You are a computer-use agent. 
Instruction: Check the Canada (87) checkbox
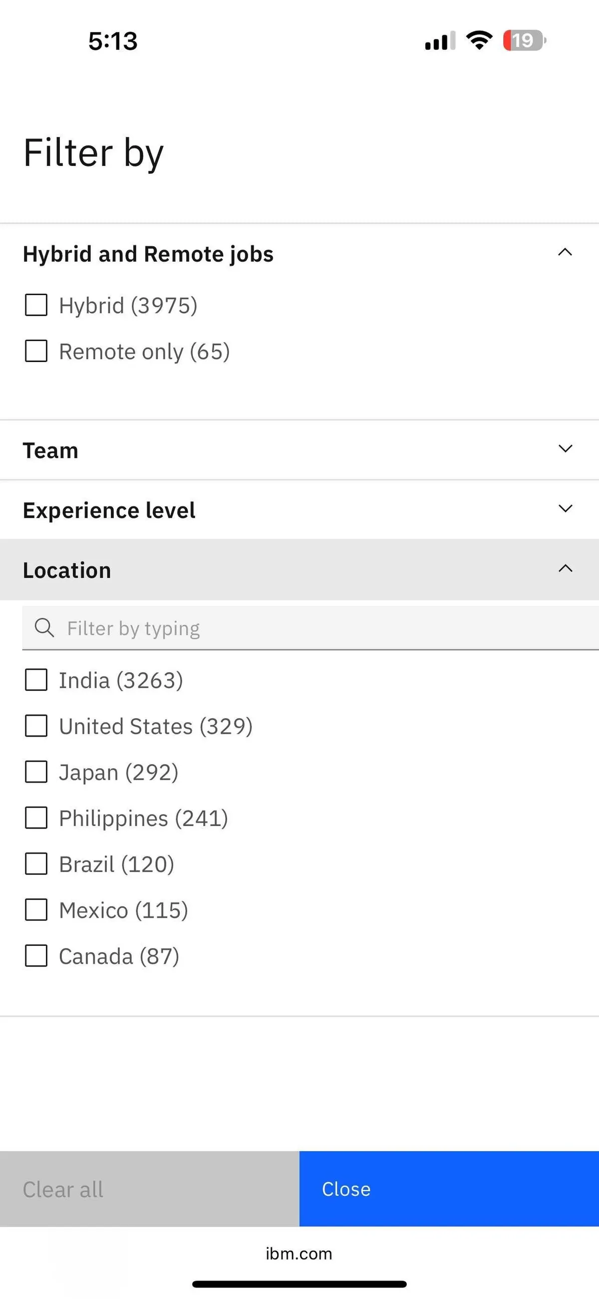click(36, 955)
